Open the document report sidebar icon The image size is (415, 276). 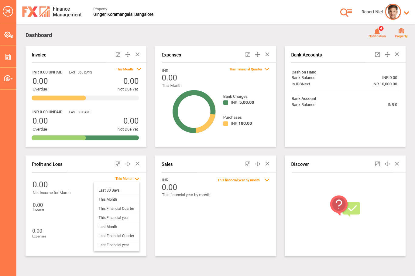coord(8,57)
